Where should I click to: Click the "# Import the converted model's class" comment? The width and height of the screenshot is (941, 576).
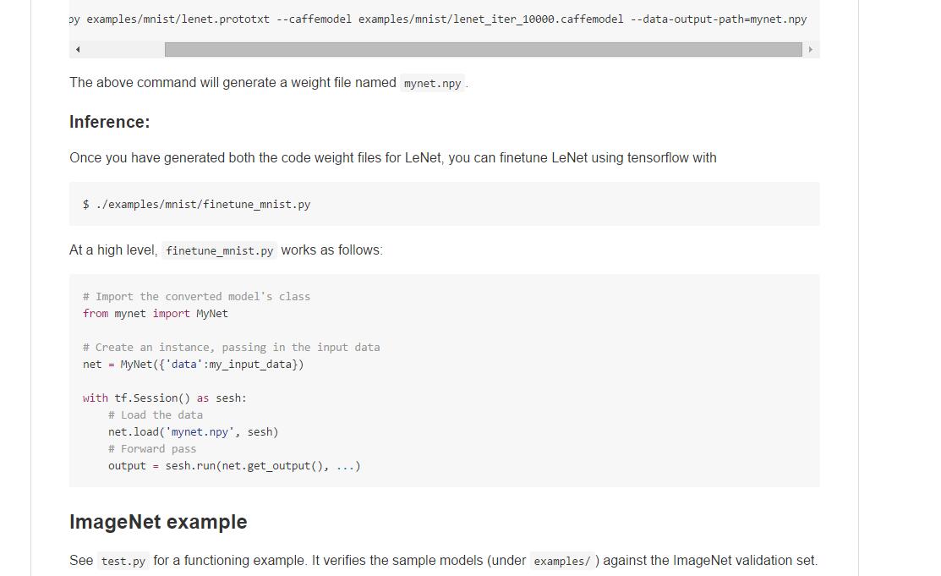[196, 296]
